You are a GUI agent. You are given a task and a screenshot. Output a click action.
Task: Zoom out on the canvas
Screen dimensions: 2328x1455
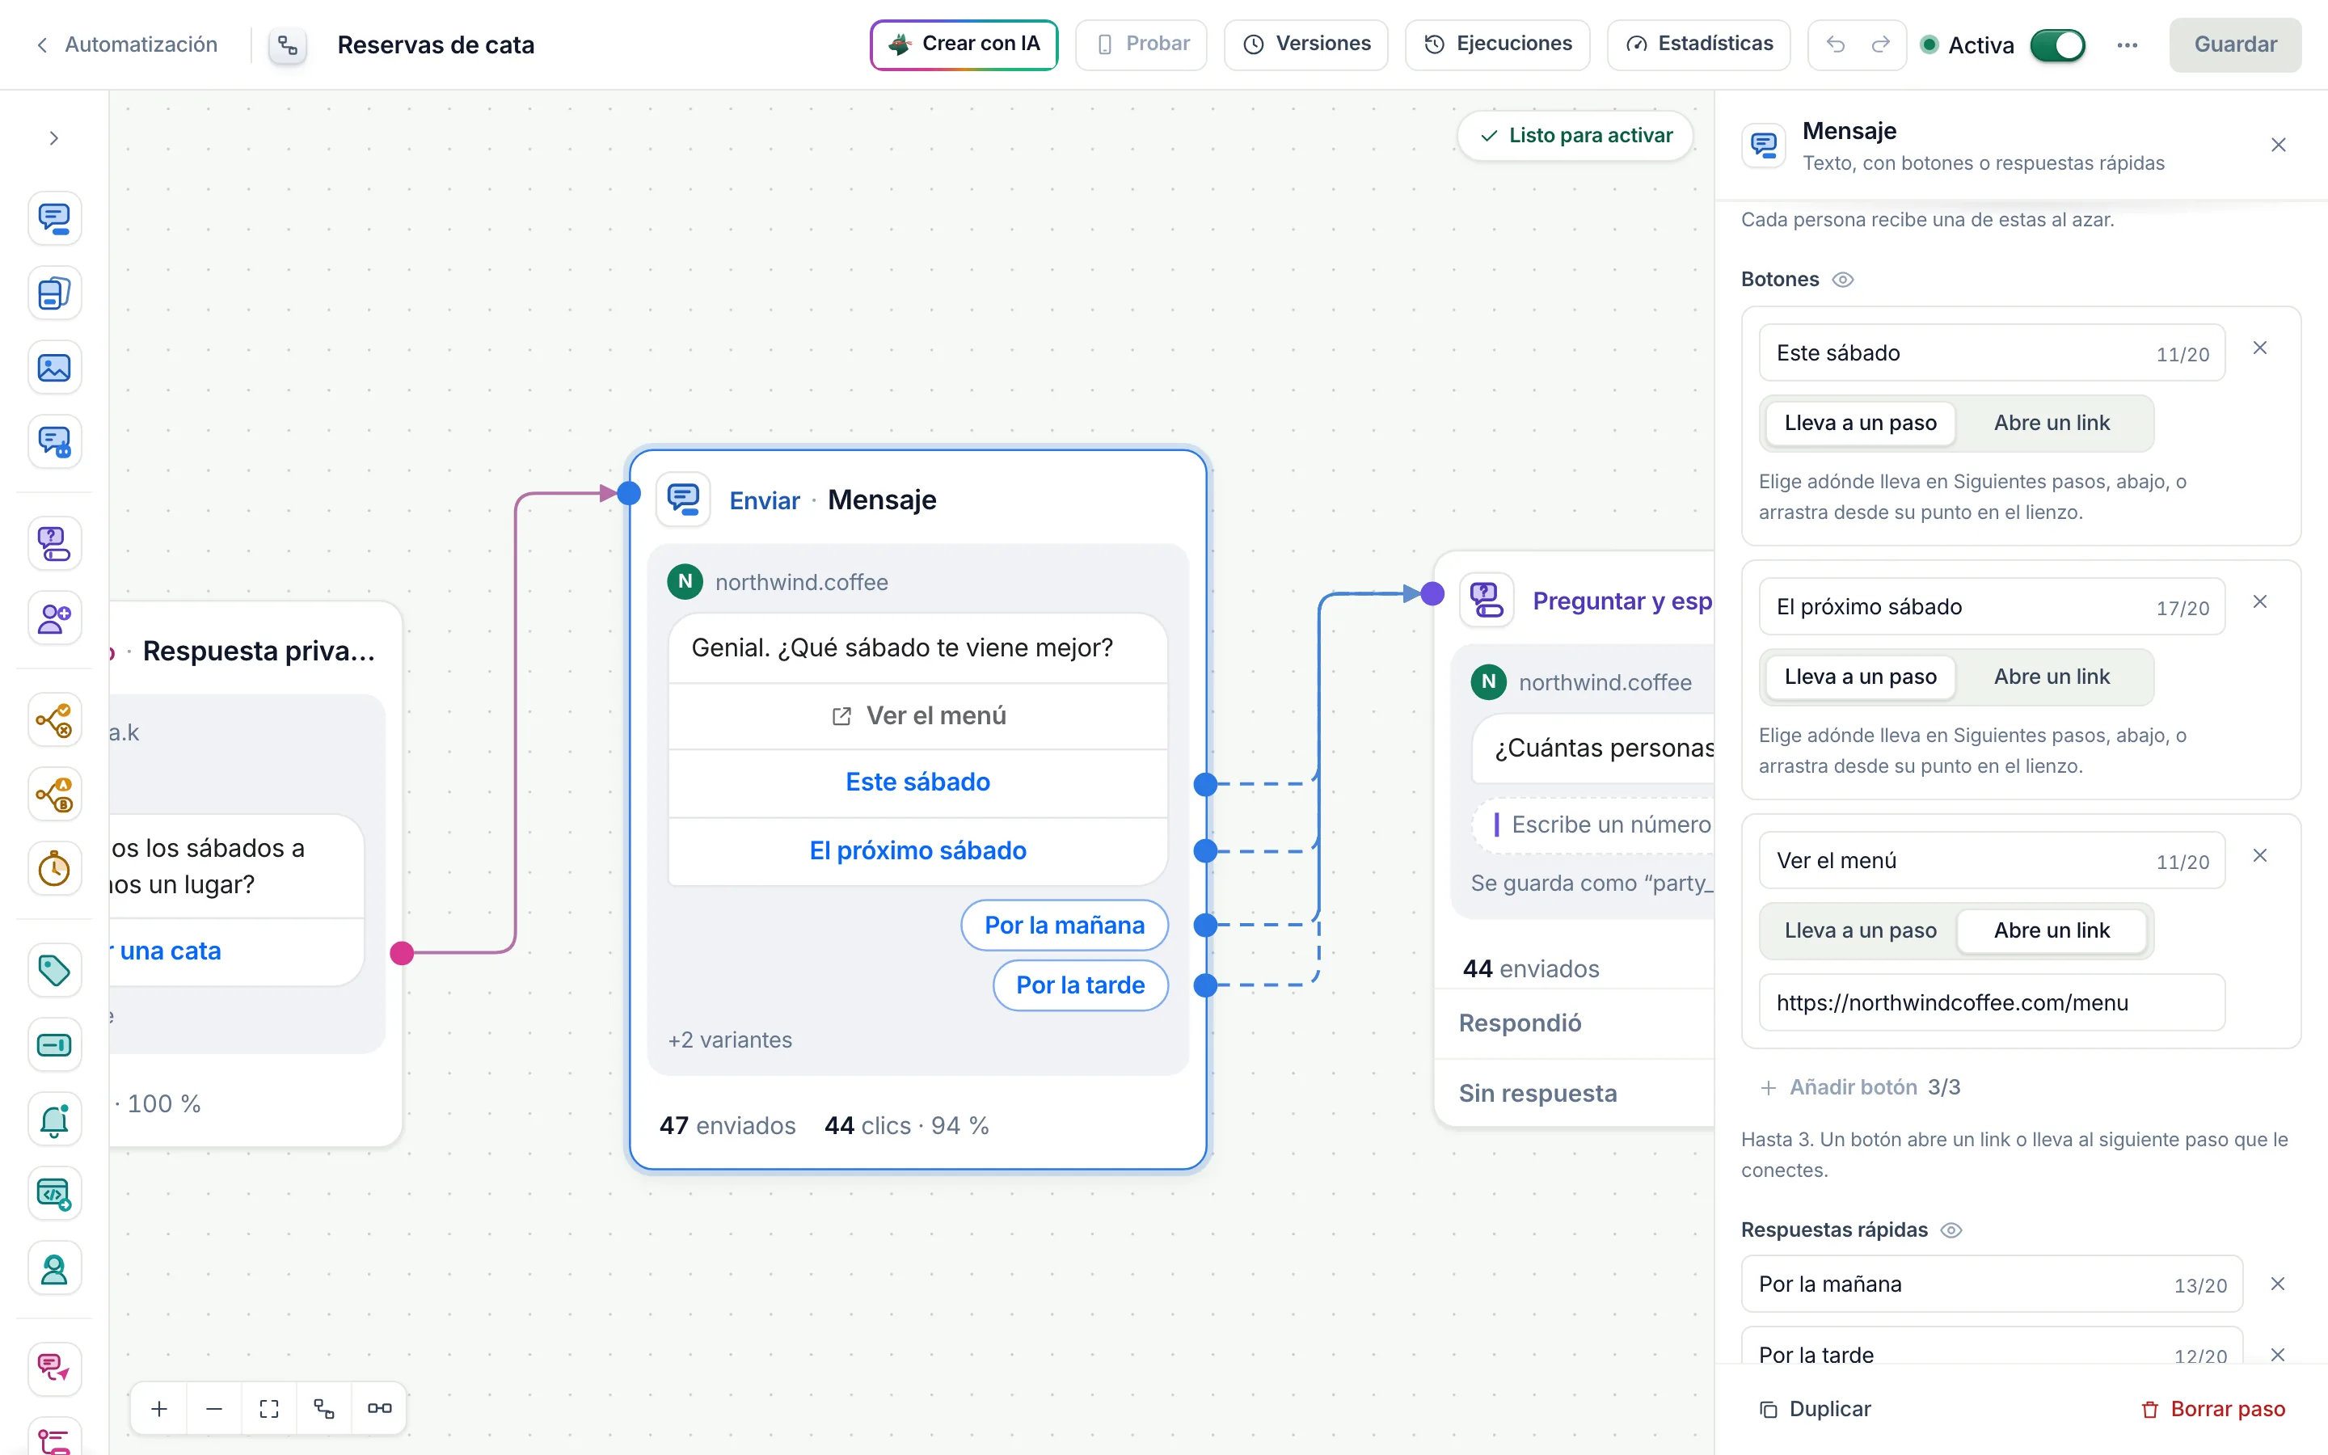click(213, 1409)
